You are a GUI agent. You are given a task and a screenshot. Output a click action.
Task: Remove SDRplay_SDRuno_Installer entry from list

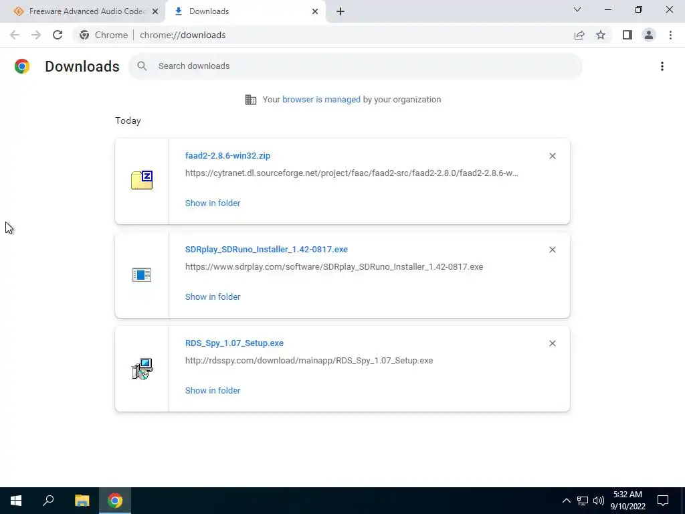coord(552,250)
